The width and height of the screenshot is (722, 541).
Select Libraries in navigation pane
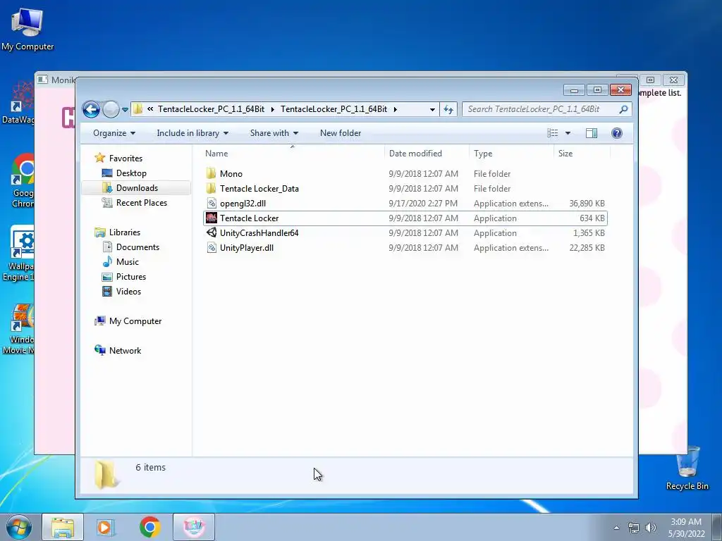(124, 232)
